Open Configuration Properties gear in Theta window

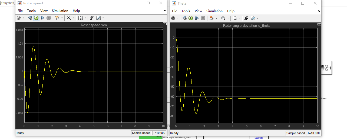173,18
